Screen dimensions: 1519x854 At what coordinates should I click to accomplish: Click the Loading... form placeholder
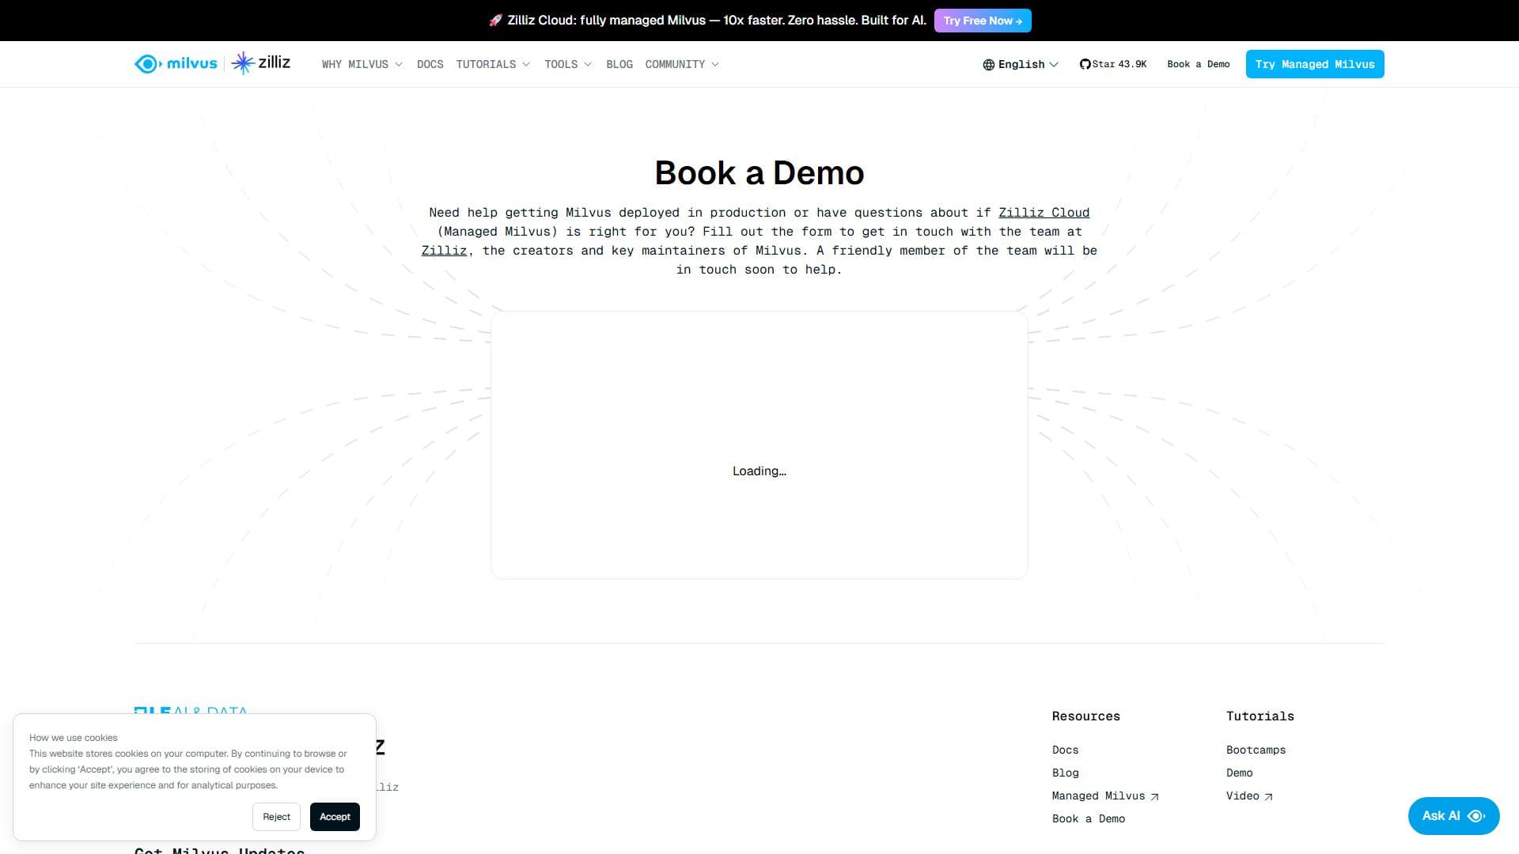click(x=759, y=470)
